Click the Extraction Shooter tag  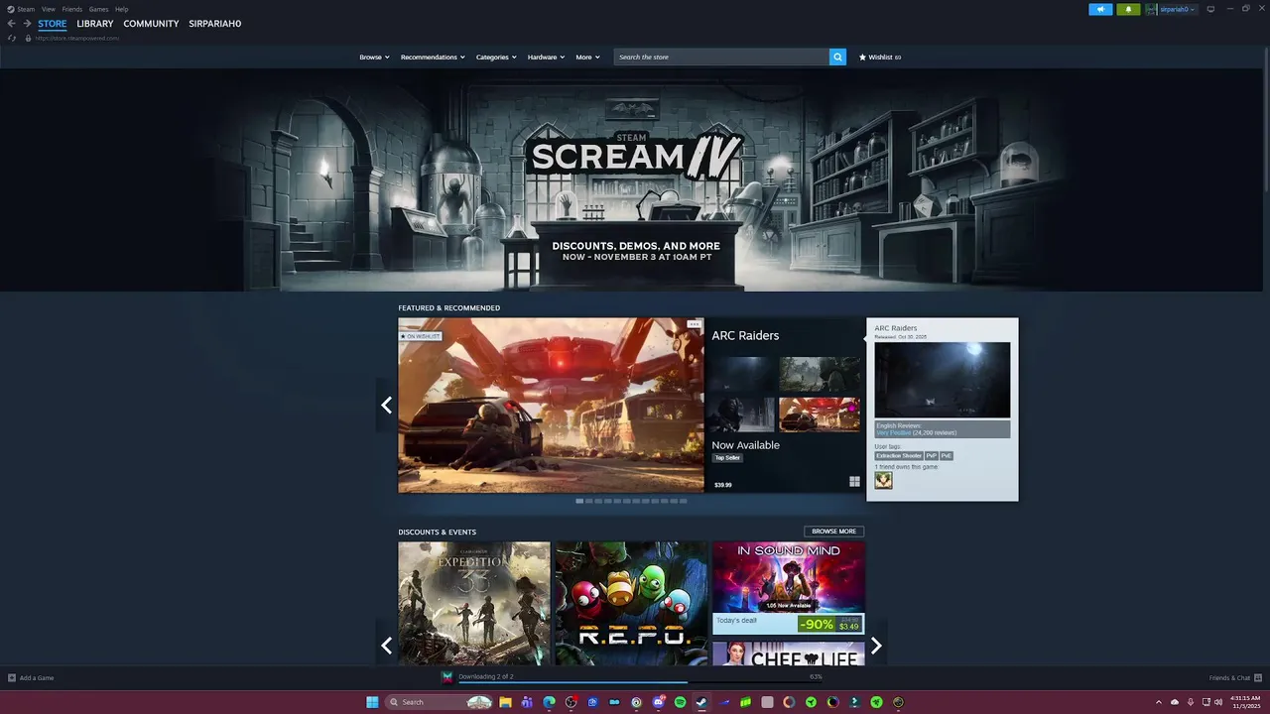[898, 456]
